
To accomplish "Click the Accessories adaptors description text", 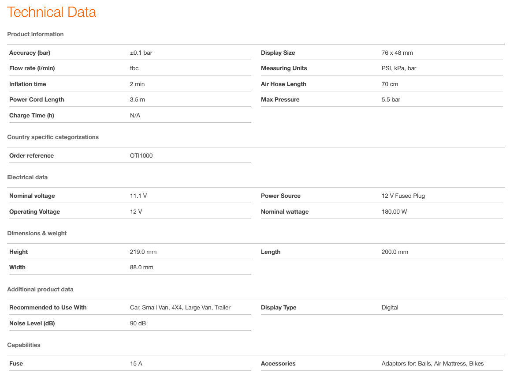I will pos(432,363).
